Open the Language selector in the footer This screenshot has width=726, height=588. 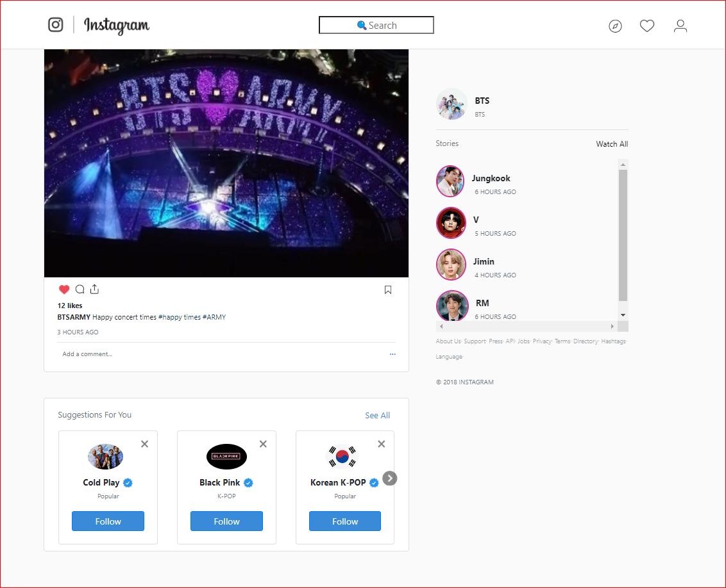449,356
